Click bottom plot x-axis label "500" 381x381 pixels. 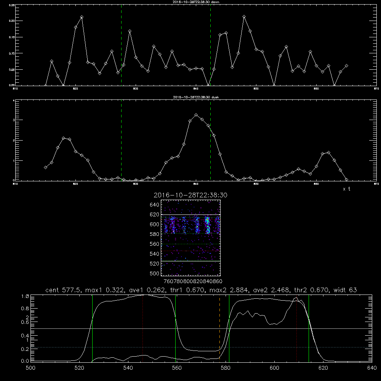click(30, 368)
